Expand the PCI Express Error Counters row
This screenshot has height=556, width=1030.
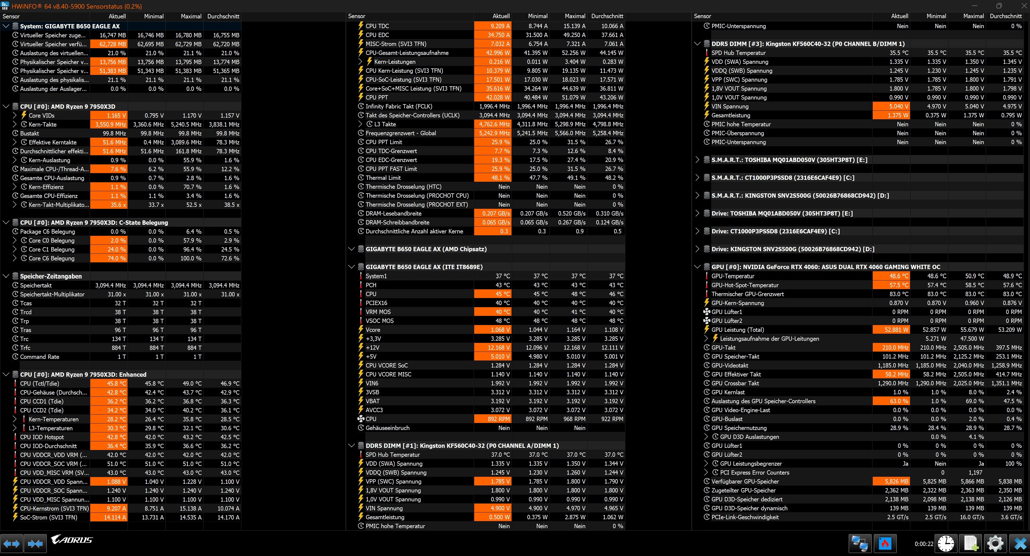coord(706,472)
